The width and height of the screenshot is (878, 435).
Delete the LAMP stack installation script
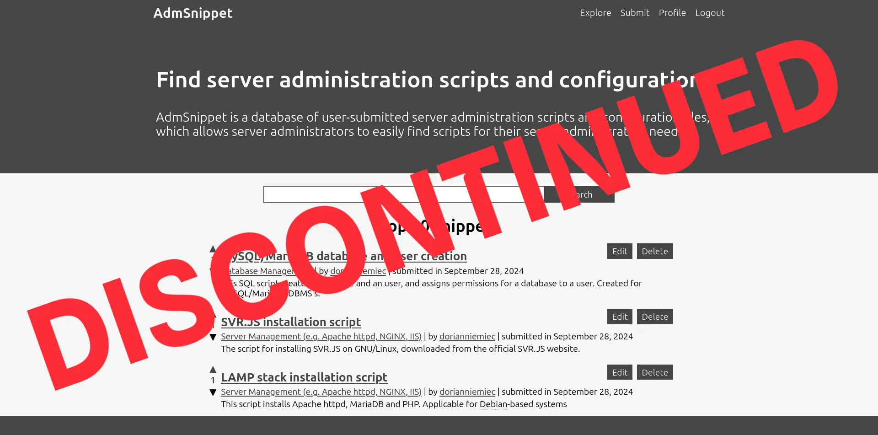coord(654,372)
